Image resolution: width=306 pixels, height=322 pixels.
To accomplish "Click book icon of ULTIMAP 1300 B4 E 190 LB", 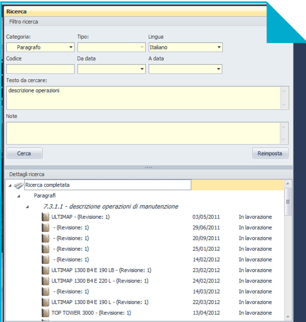I will point(45,271).
